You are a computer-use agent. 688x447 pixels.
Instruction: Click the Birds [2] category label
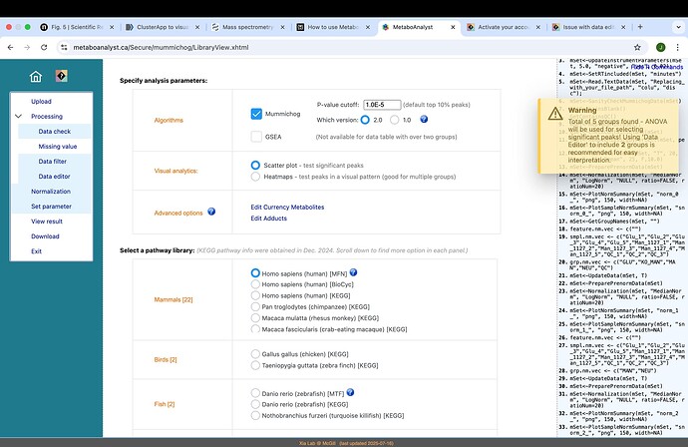[x=165, y=359]
